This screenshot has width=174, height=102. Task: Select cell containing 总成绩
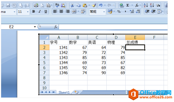135,42
